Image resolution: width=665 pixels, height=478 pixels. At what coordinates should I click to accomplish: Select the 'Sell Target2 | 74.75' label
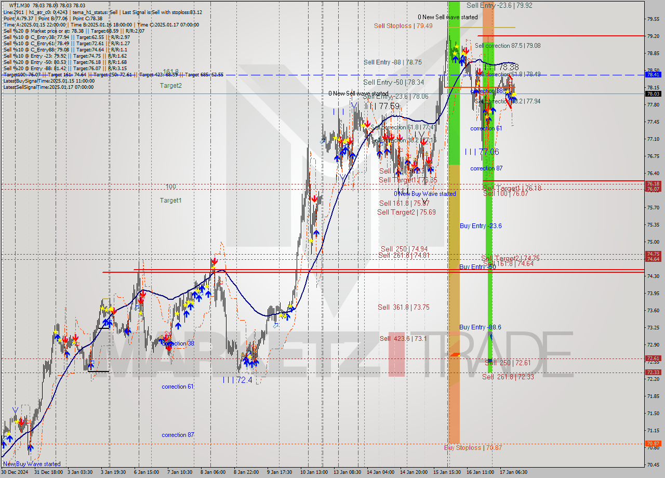510,259
